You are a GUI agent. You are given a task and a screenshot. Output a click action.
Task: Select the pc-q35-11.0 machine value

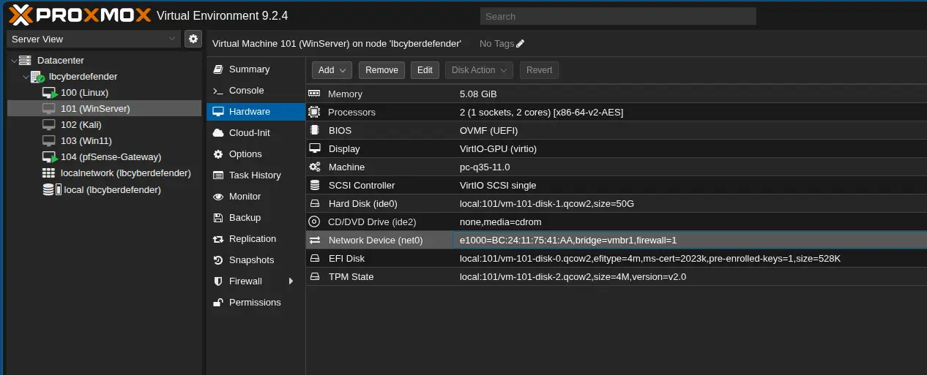pyautogui.click(x=485, y=167)
